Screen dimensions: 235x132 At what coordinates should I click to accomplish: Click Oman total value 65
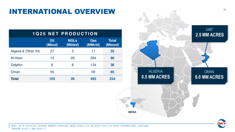pos(112,72)
